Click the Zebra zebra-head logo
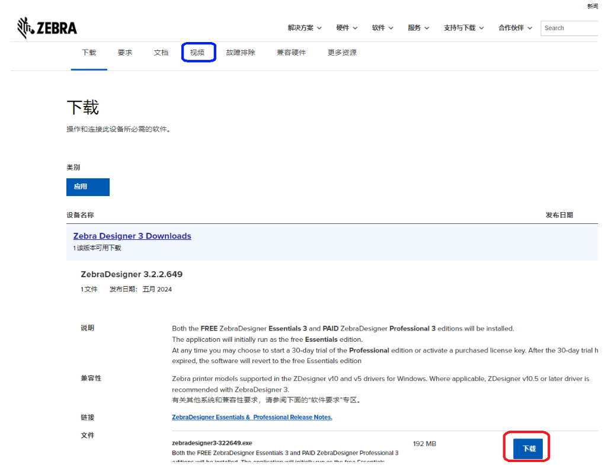Screen dimensions: 614x465 pos(24,27)
